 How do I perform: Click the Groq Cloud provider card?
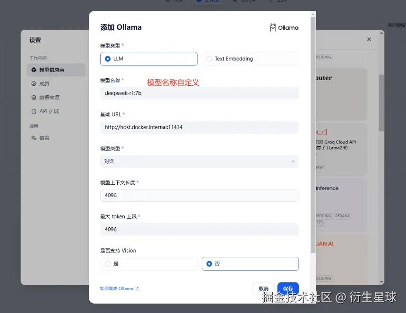coord(341,149)
